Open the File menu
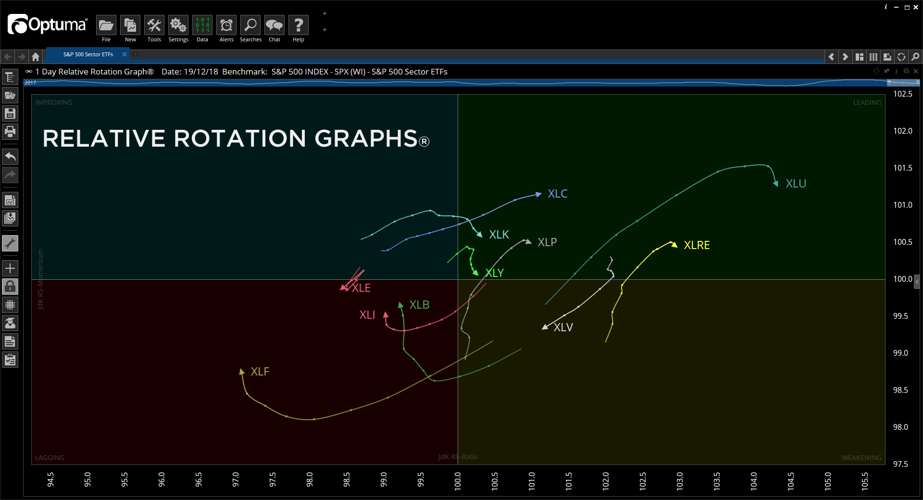Viewport: 923px width, 500px height. tap(106, 29)
